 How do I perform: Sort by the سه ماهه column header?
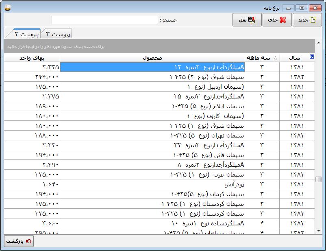[x=262, y=58]
